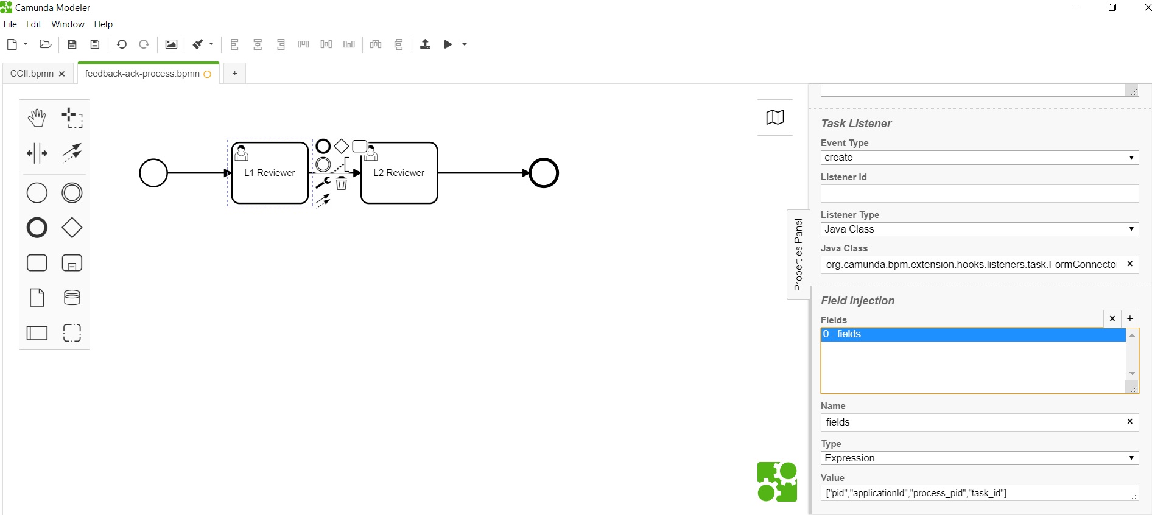Redo the last action

144,44
